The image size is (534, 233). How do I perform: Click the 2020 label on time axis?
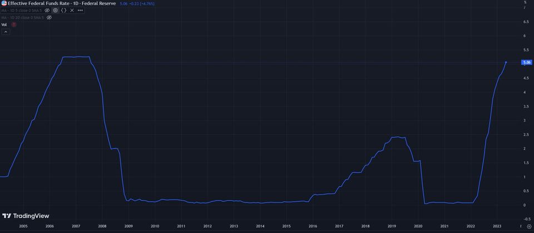(x=418, y=226)
